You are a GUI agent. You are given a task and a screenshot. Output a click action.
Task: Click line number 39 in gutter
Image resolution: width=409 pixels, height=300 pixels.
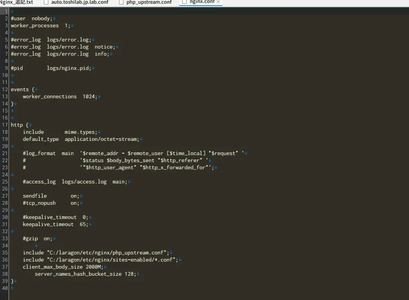pos(5,281)
